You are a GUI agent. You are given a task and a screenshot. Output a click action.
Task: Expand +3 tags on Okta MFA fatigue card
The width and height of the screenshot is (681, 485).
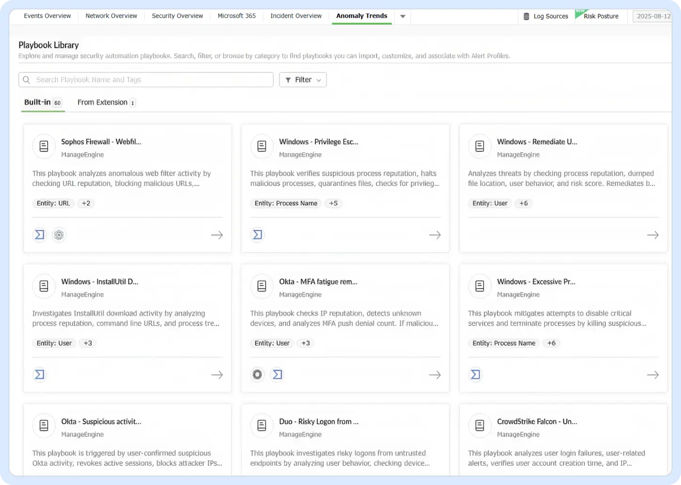(x=306, y=343)
